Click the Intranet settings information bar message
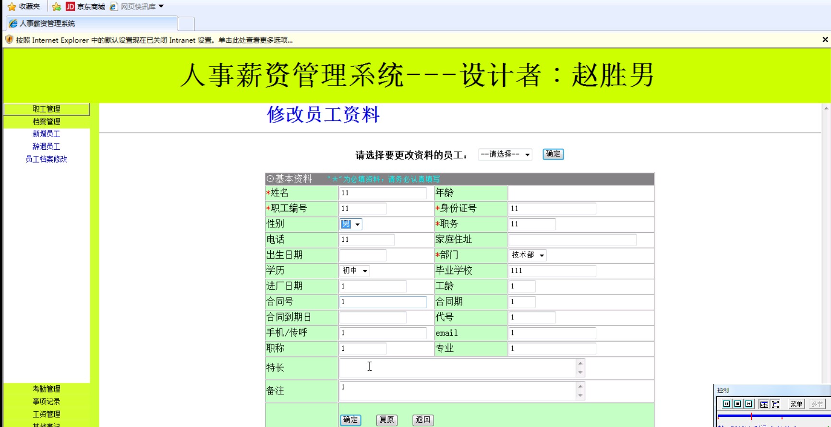Image resolution: width=831 pixels, height=427 pixels. pos(154,40)
